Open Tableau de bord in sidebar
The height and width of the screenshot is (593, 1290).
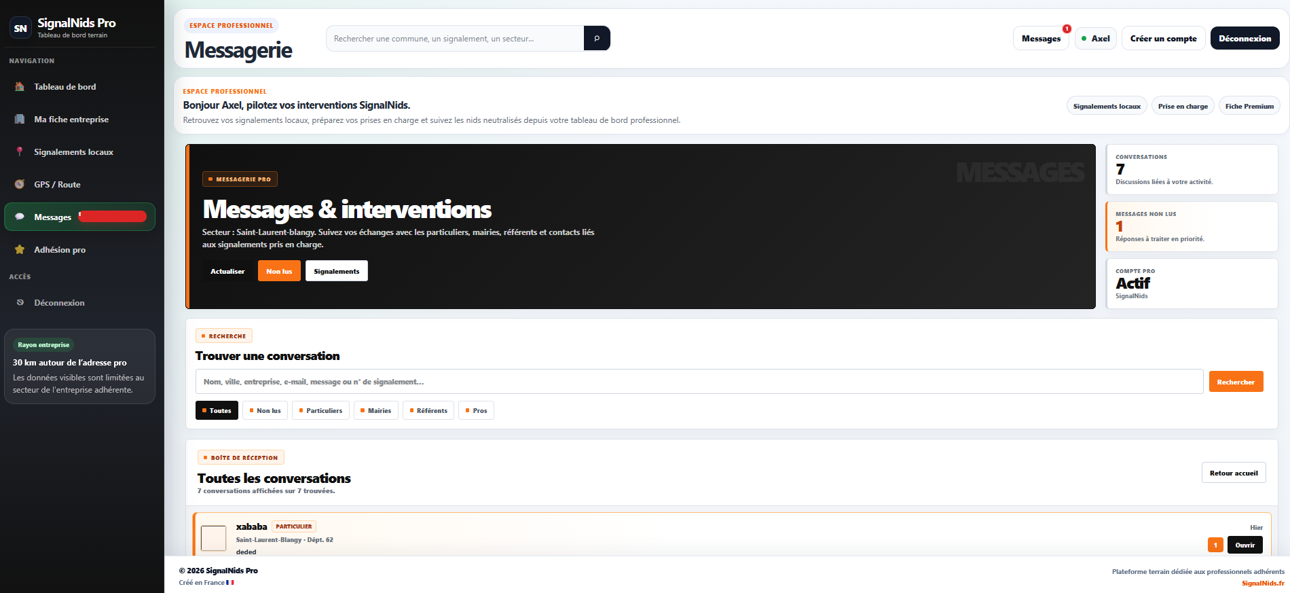pyautogui.click(x=79, y=87)
